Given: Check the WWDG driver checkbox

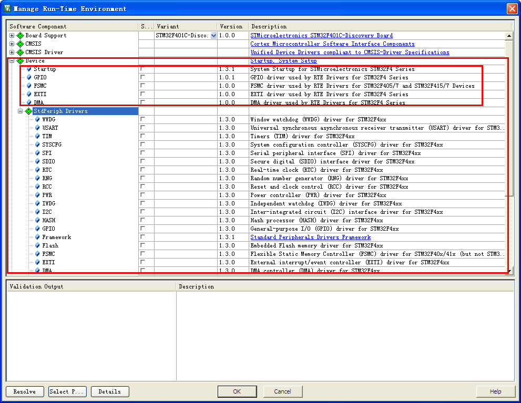Looking at the screenshot, I should tap(143, 119).
